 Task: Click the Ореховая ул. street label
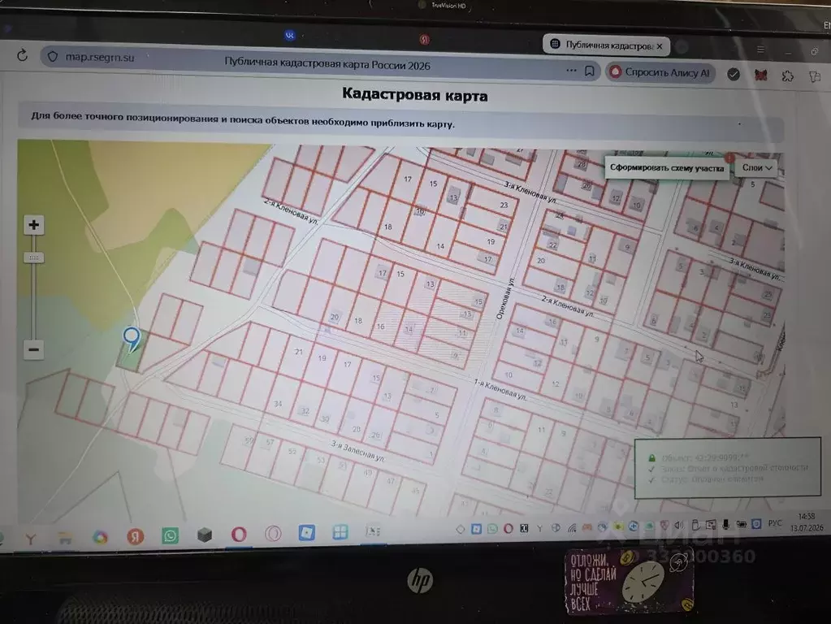[x=505, y=299]
